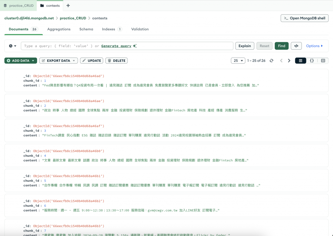Click cluster0.djli4l6.mongodb.net breadcrumb
The image size is (333, 236).
(29, 18)
